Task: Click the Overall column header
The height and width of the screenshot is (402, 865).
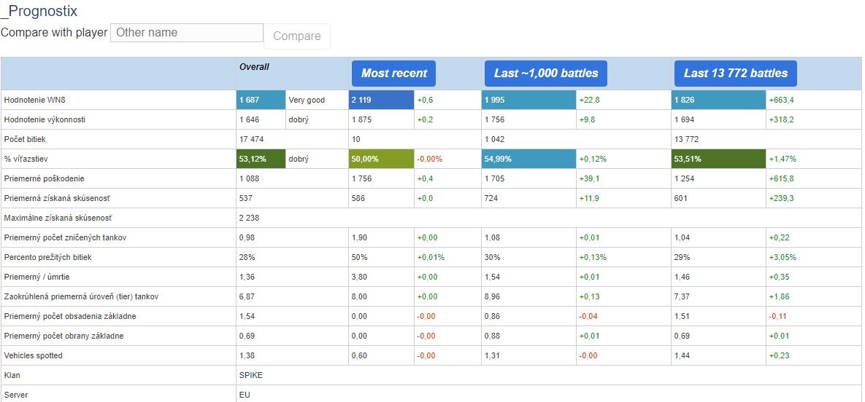Action: (254, 66)
